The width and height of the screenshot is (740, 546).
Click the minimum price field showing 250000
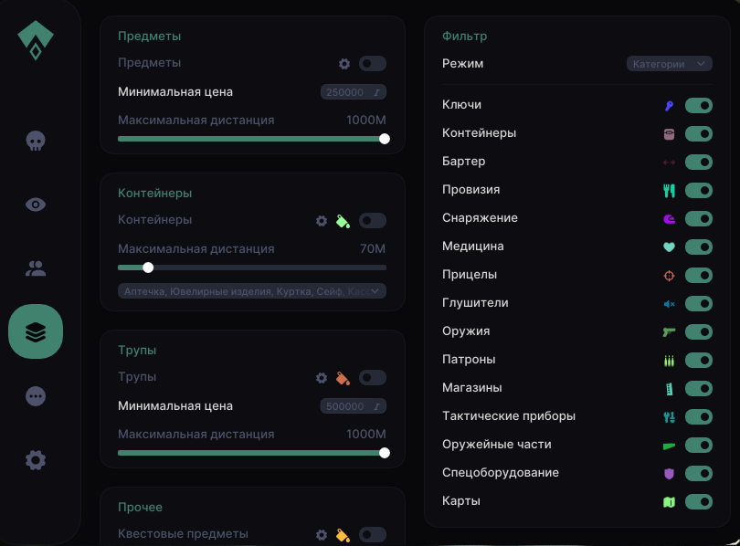353,92
